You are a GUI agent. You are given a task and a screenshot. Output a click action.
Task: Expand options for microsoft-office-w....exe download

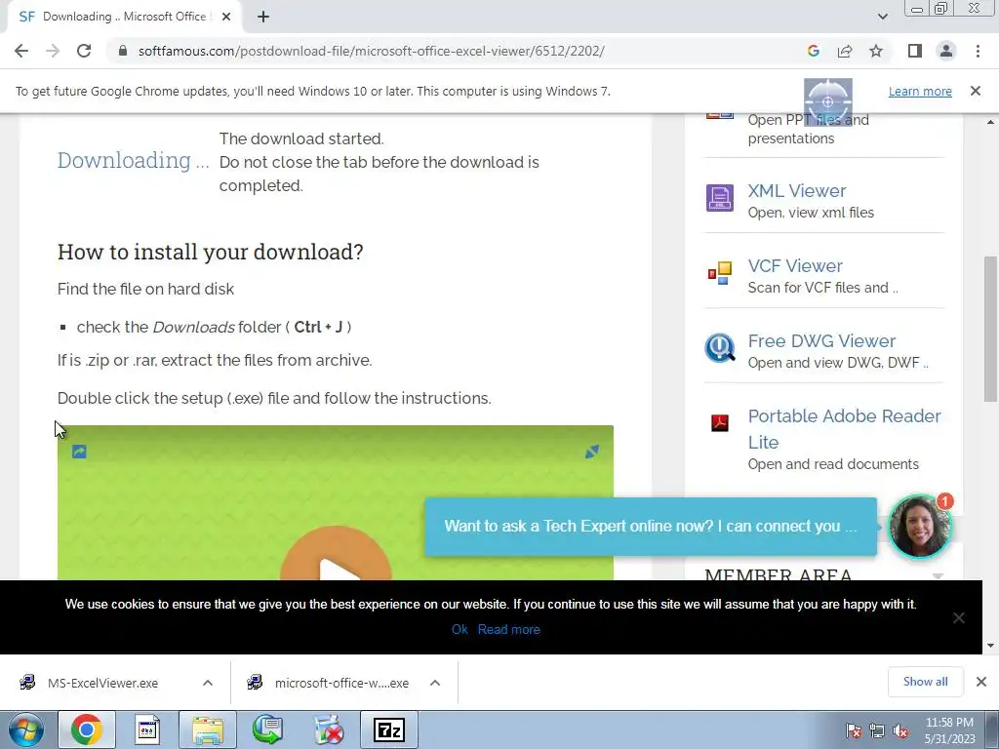pyautogui.click(x=435, y=683)
